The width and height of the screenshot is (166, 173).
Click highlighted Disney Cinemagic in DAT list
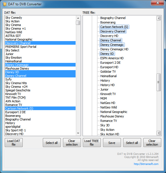click(40, 65)
